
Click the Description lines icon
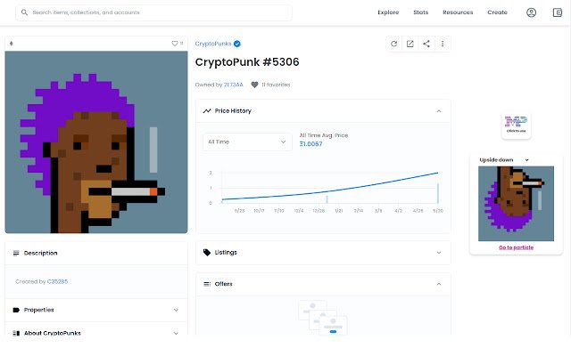pyautogui.click(x=16, y=253)
